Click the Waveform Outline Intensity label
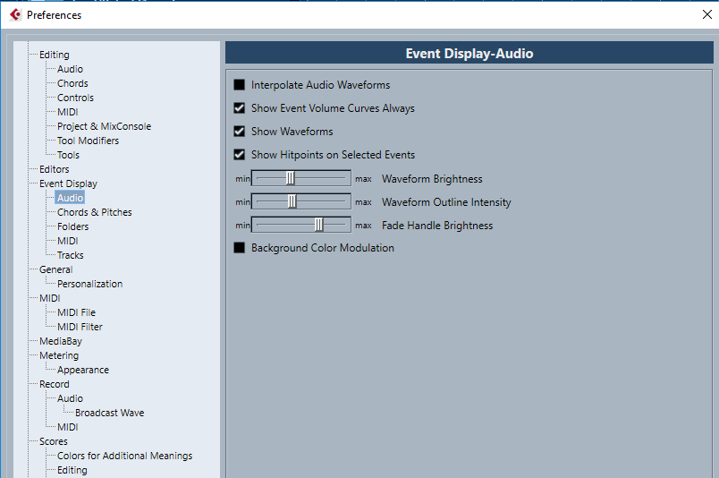719x478 pixels. coord(446,202)
